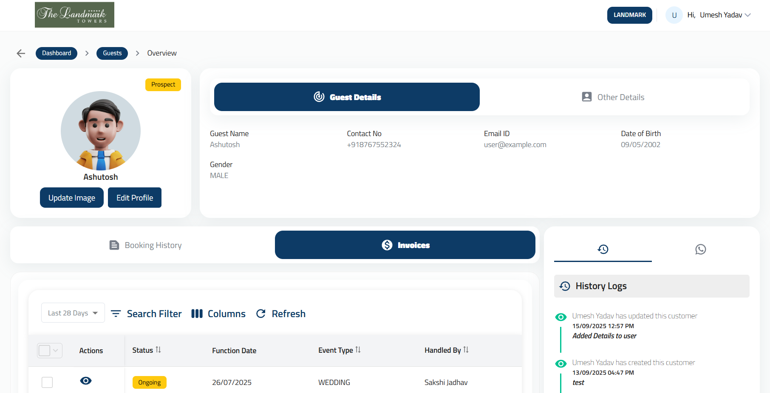Open the Last 28 Days dropdown

[x=73, y=312]
